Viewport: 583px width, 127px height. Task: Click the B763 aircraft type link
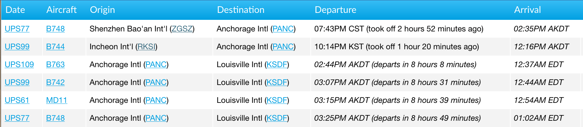(55, 64)
